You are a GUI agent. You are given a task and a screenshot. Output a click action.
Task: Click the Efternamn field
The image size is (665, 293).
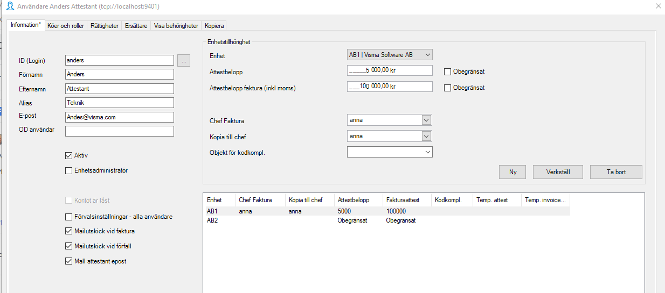coord(120,88)
